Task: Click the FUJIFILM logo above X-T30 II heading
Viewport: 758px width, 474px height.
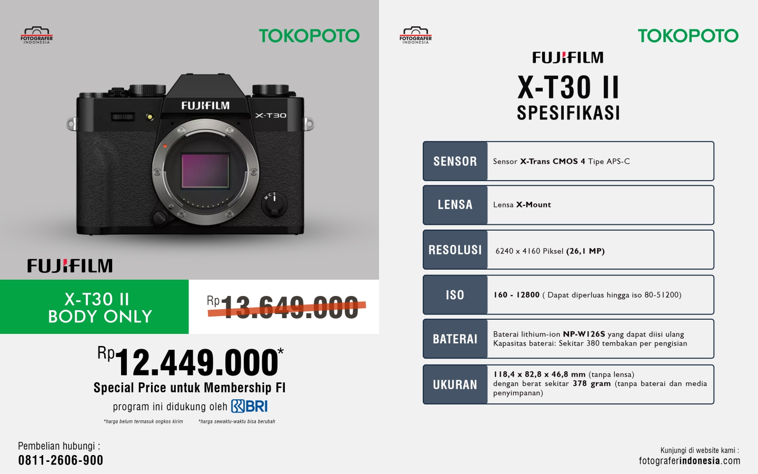Action: click(x=568, y=57)
